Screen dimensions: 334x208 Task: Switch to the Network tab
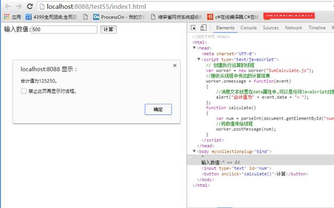[x=293, y=28]
